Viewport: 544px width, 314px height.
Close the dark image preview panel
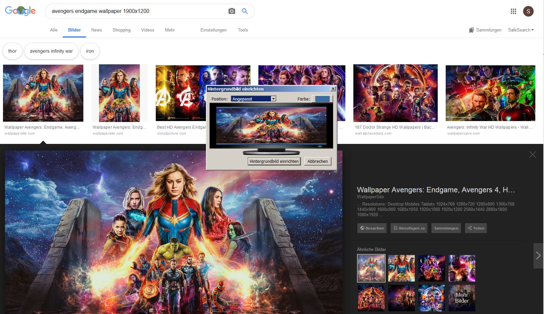coord(533,155)
